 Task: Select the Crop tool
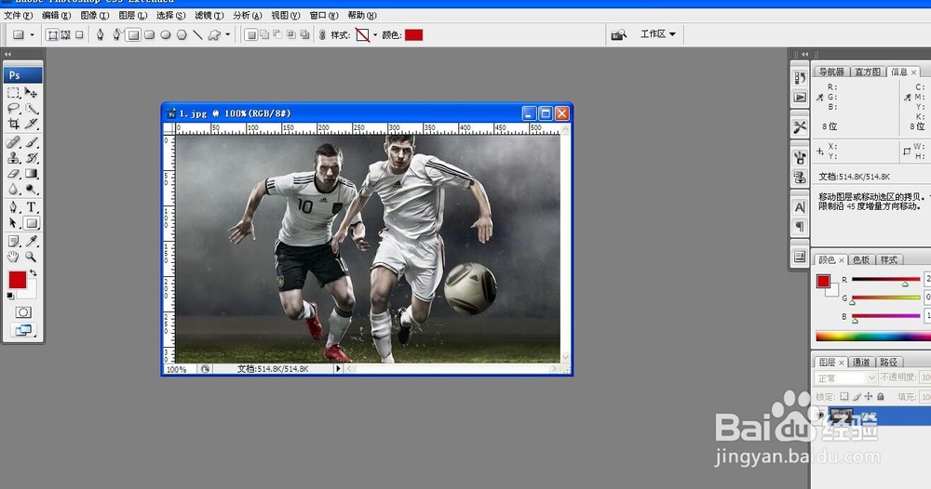[x=14, y=124]
